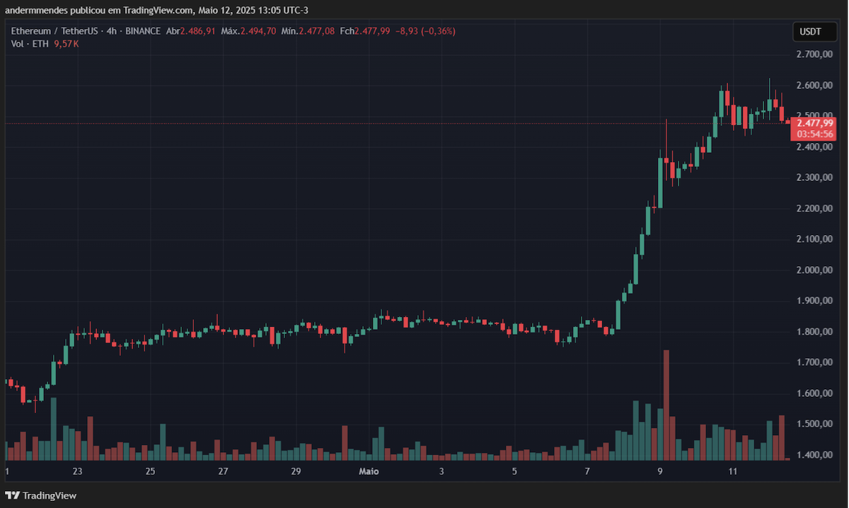Select the current price label 2.477,99
This screenshot has height=508, width=849.
[x=815, y=123]
